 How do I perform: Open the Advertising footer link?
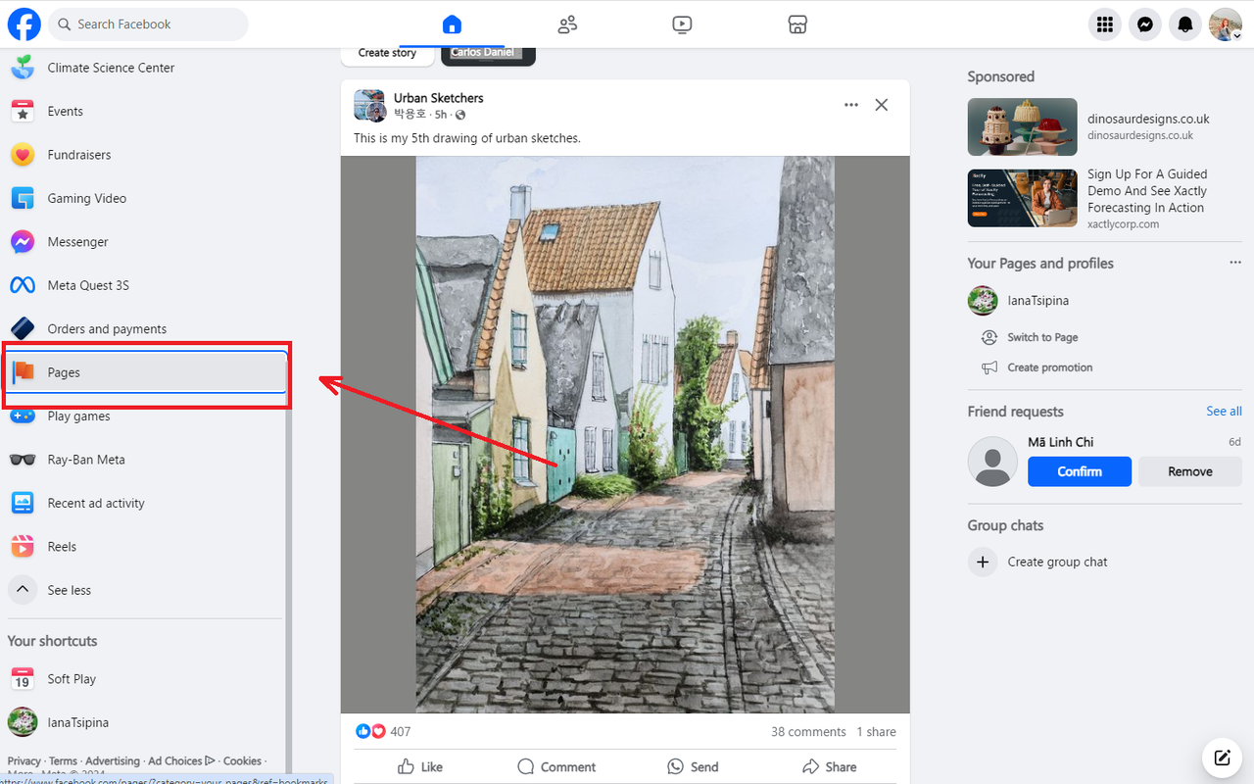click(113, 760)
